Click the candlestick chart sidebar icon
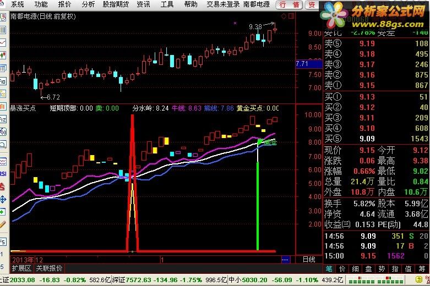The image size is (430, 286). pos(3,55)
